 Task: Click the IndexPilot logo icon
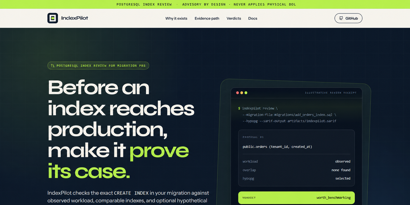[x=53, y=18]
